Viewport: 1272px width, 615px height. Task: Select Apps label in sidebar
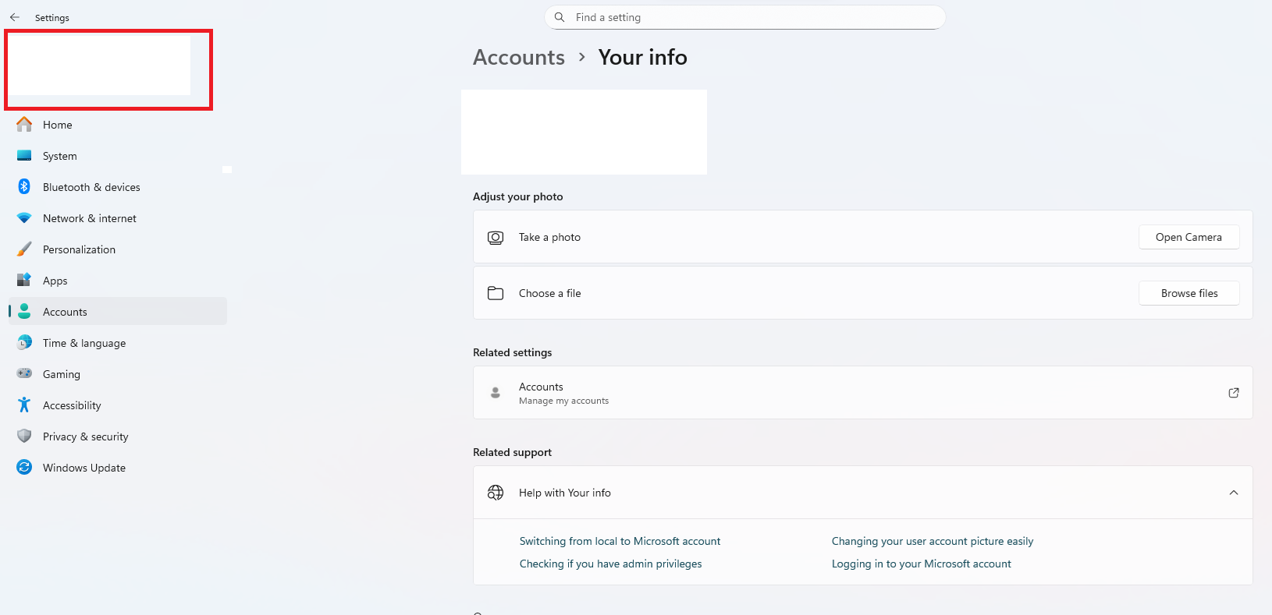click(55, 281)
